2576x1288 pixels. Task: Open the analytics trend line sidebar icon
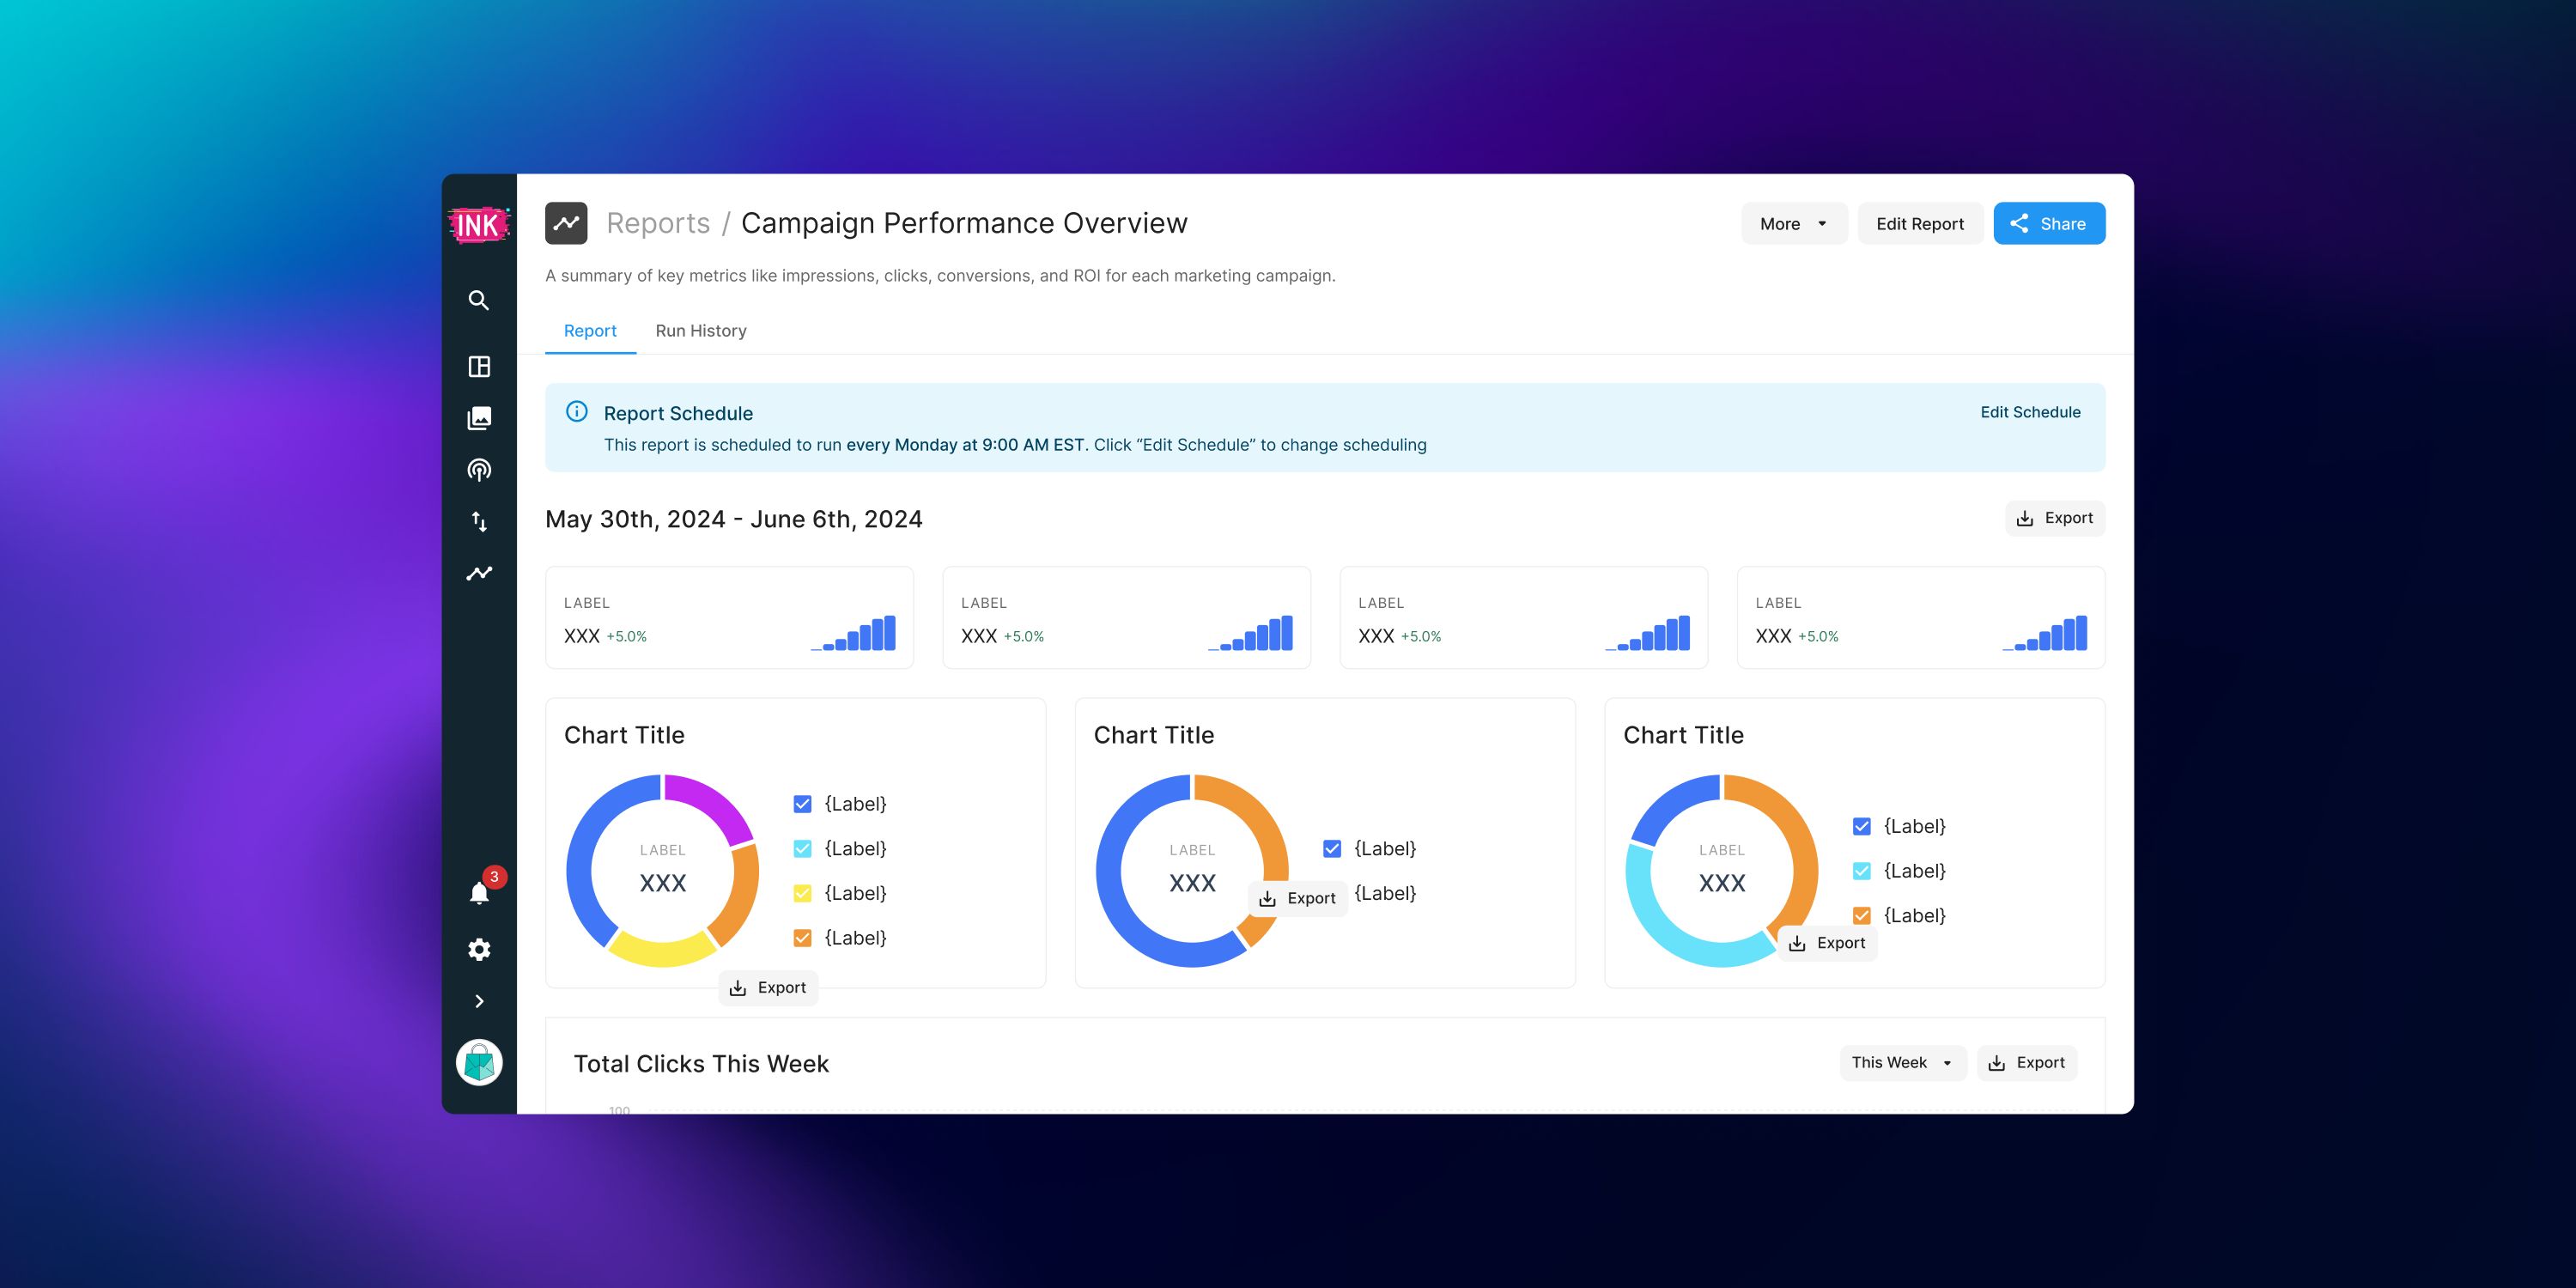(x=479, y=573)
